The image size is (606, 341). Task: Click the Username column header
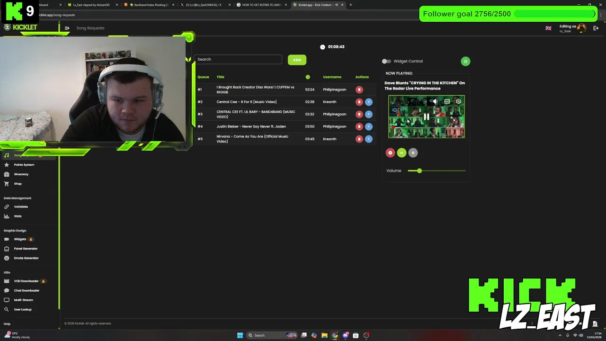[332, 77]
